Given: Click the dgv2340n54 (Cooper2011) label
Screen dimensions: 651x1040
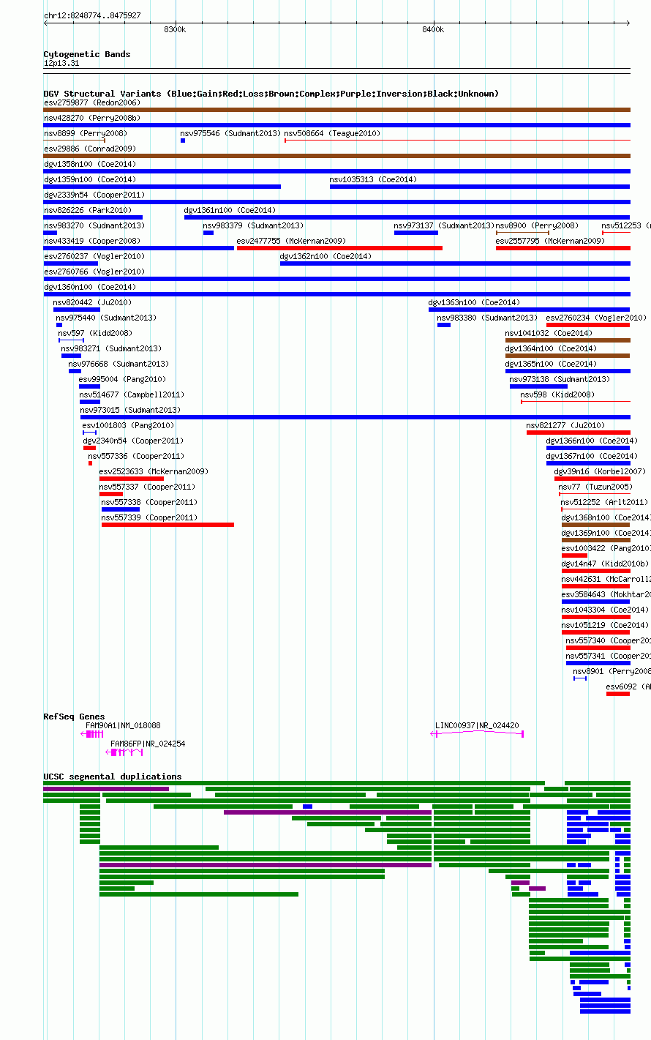Looking at the screenshot, I should (133, 441).
